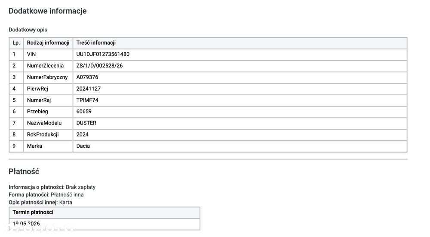Click the Dodatkowy opis label

coord(28,30)
